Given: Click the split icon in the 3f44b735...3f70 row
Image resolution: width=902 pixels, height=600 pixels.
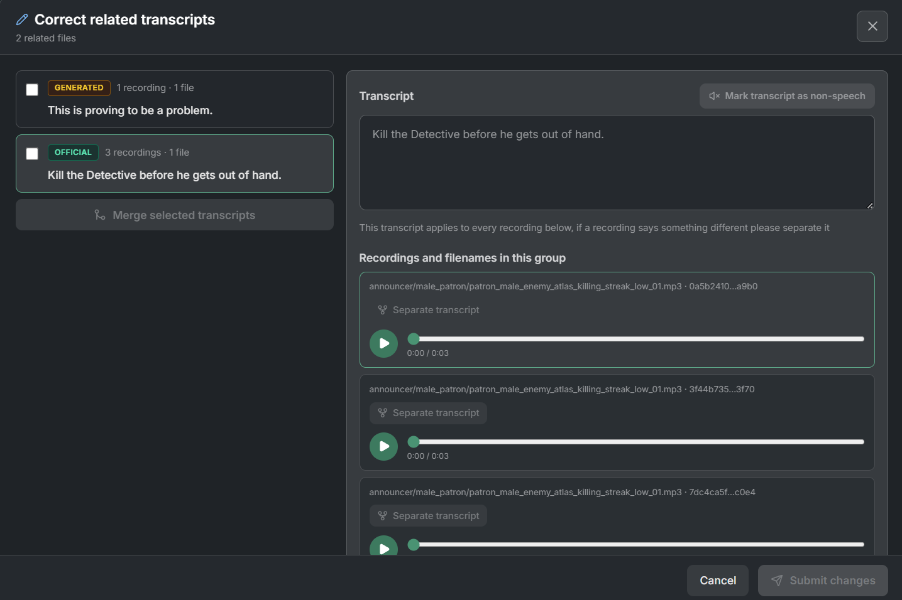Looking at the screenshot, I should [382, 413].
